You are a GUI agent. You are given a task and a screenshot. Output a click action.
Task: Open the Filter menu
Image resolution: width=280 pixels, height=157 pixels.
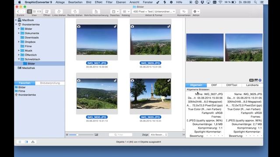point(109,2)
